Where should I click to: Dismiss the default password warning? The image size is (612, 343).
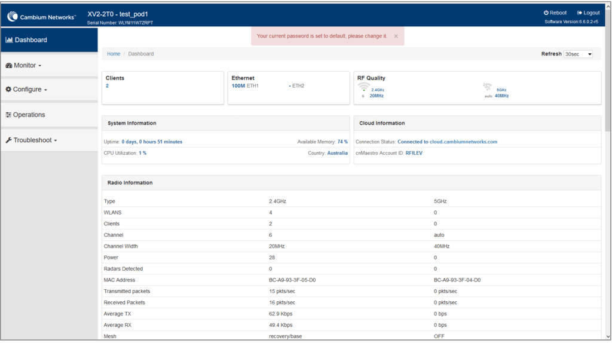396,36
